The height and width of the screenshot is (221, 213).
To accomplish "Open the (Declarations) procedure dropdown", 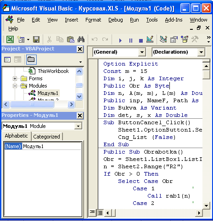I will [x=201, y=52].
